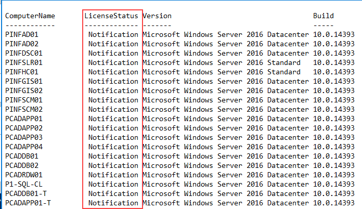Click computer name PINFAD01
Image resolution: width=362 pixels, height=209 pixels.
[22, 35]
